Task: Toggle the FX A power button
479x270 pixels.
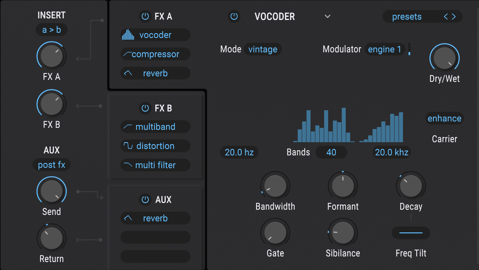Action: click(x=144, y=16)
